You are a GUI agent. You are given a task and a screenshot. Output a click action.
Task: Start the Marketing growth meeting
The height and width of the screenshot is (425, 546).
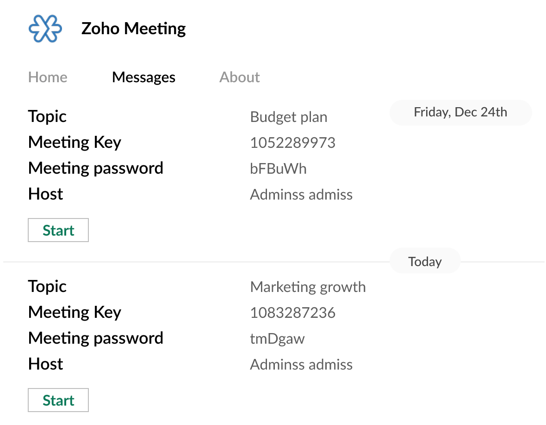pyautogui.click(x=58, y=400)
